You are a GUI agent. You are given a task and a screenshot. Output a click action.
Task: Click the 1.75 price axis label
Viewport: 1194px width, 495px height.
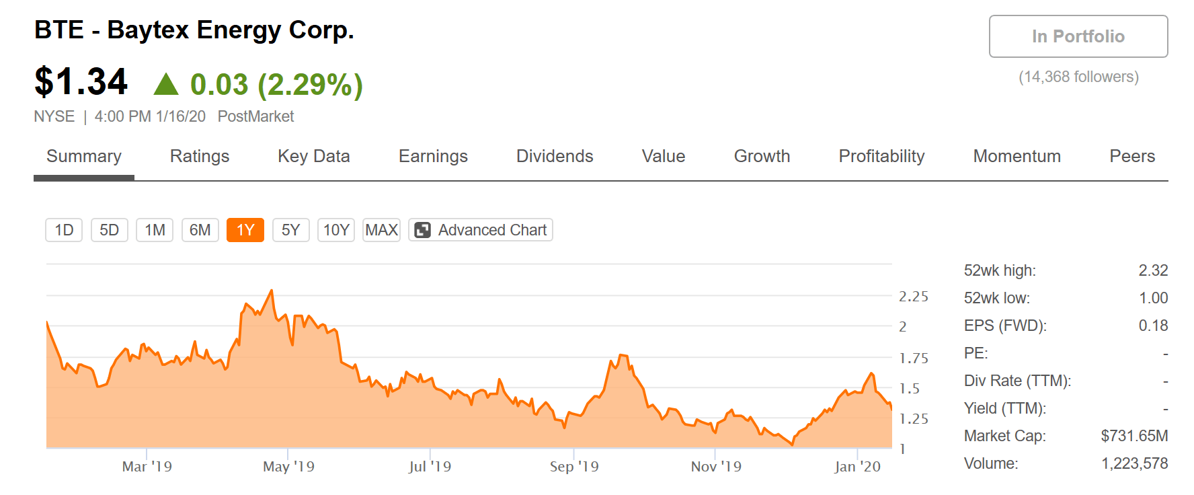(x=914, y=358)
